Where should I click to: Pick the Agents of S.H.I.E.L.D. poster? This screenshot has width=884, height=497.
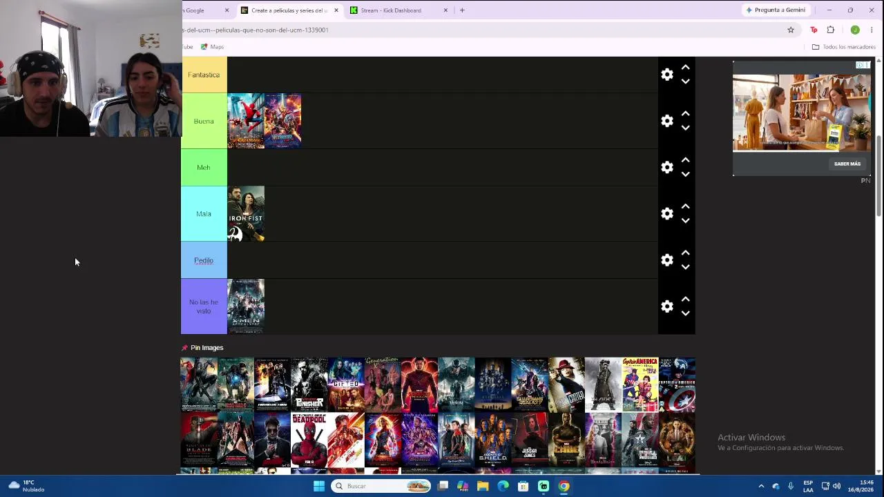[493, 440]
